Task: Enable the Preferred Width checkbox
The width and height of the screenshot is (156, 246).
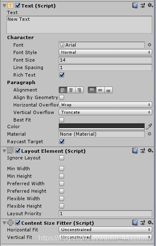Action: [62, 184]
